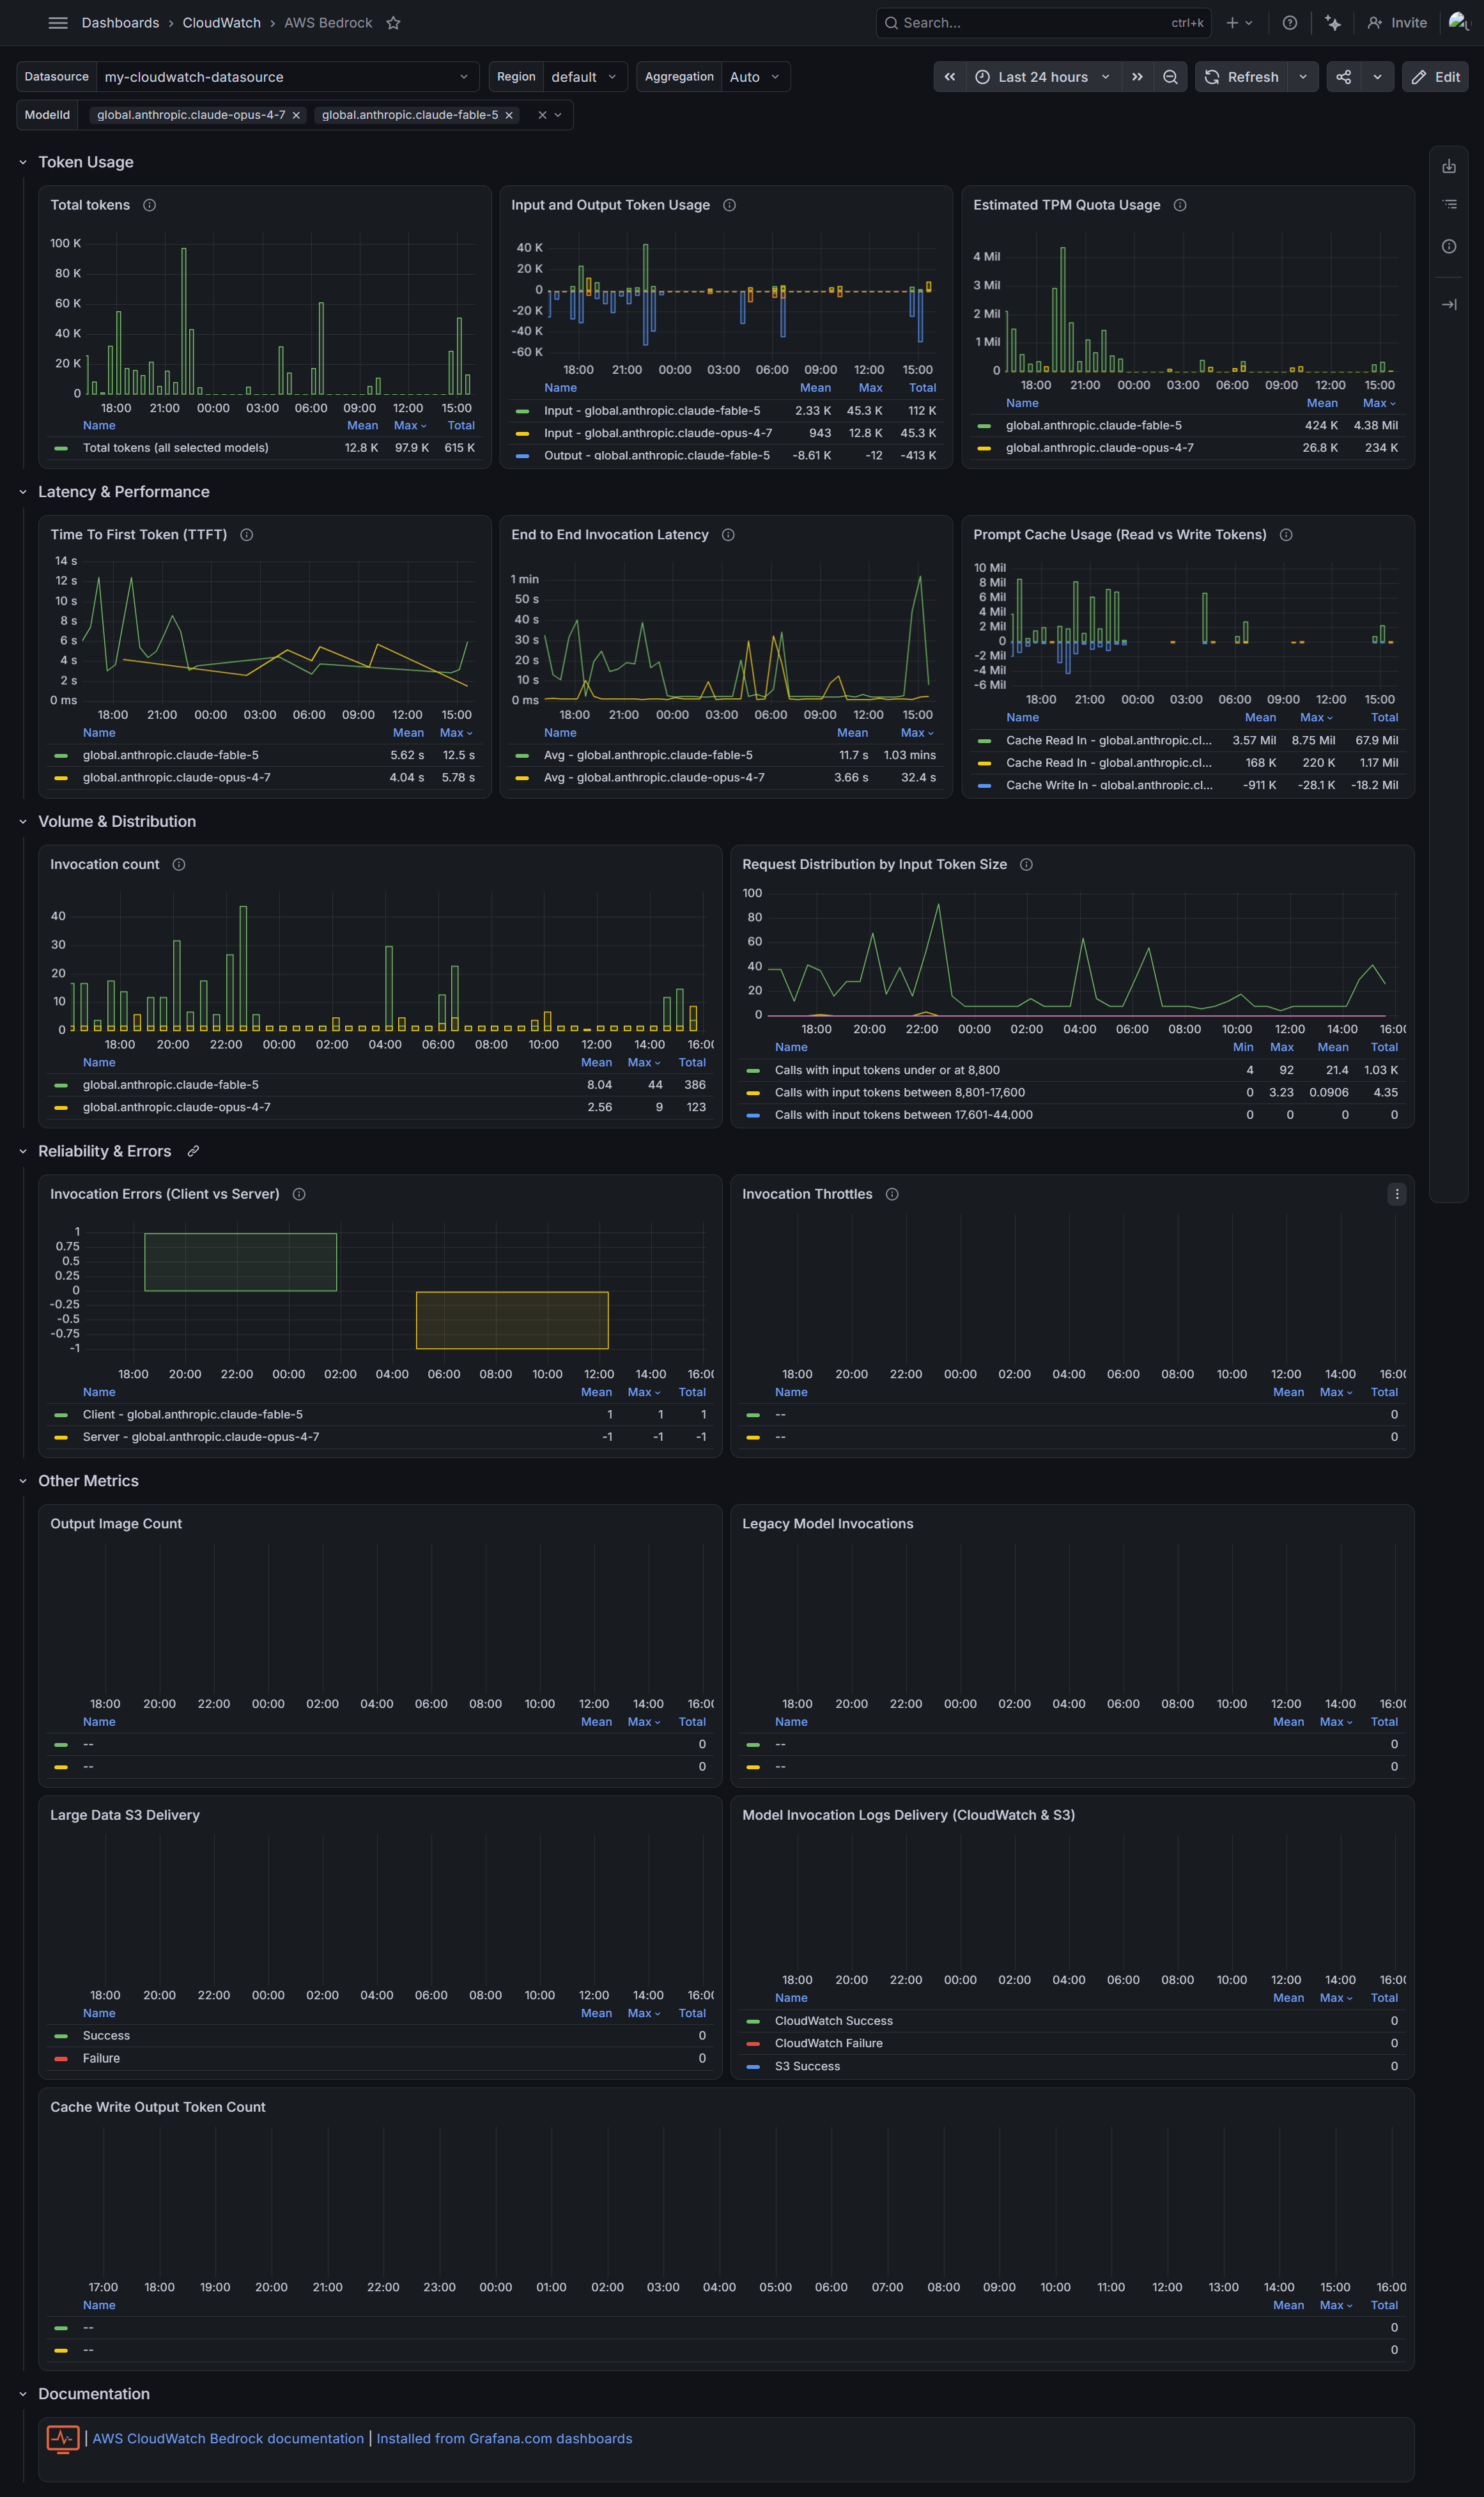Collapse the Latency & Performance row
The width and height of the screenshot is (1484, 2497).
(x=23, y=492)
